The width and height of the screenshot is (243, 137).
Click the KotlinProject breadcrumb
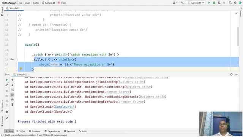[x=9, y=3]
